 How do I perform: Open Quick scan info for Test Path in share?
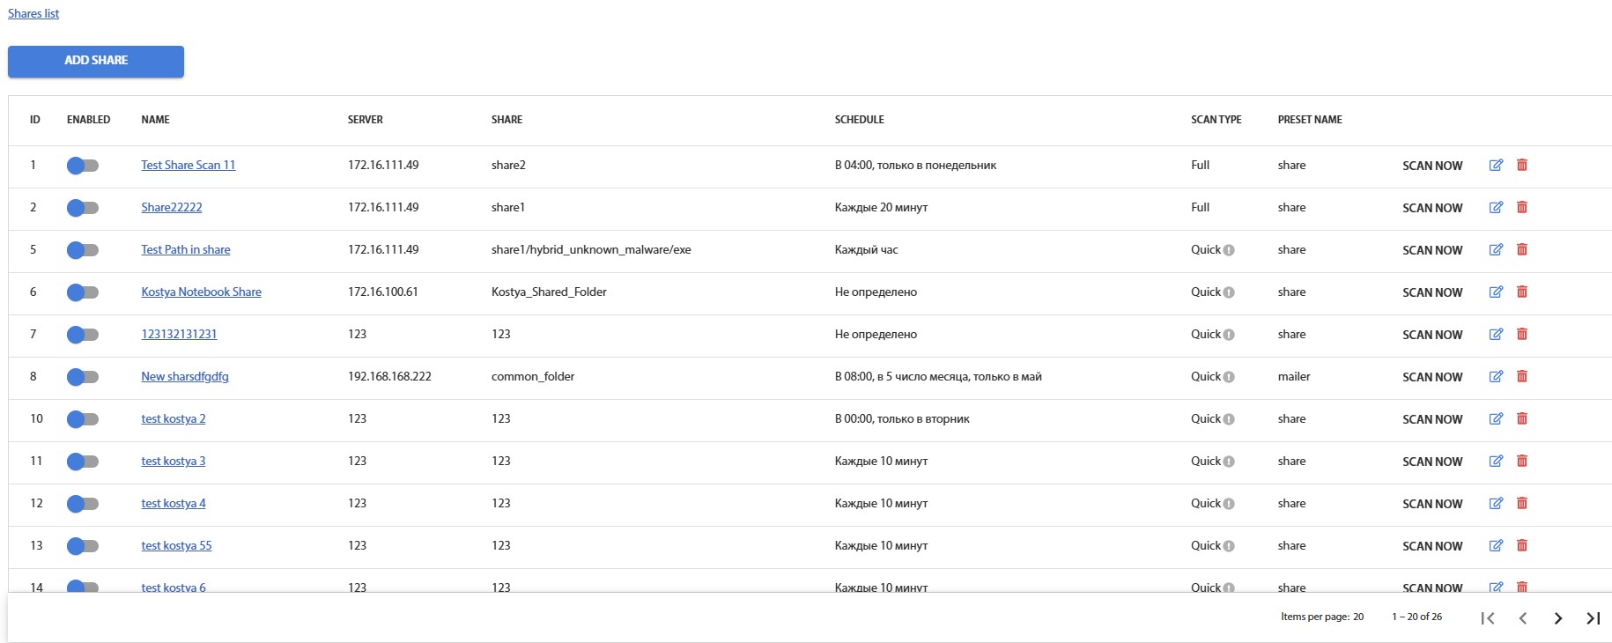coord(1229,250)
